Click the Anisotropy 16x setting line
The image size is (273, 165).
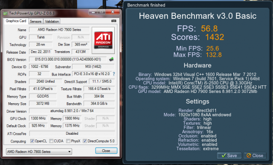point(197,132)
